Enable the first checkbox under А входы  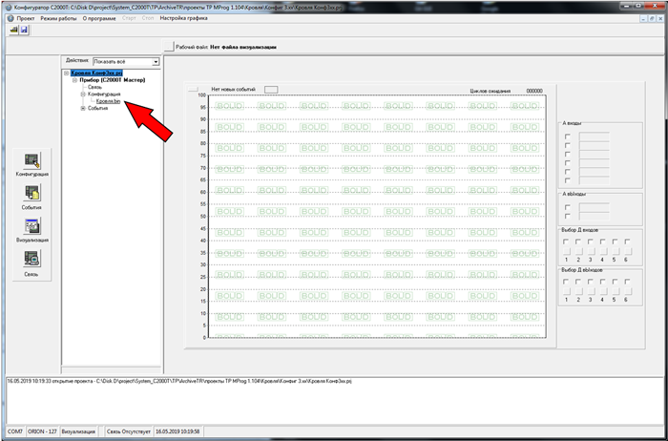click(569, 137)
